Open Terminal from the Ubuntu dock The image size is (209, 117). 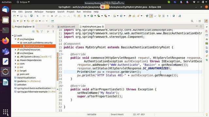click(x=6, y=30)
